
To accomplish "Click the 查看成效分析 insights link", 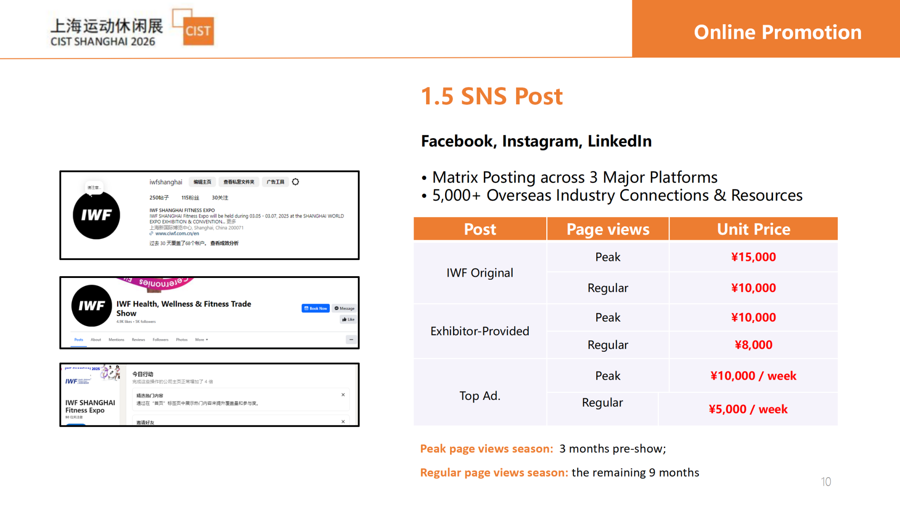I will pyautogui.click(x=224, y=243).
